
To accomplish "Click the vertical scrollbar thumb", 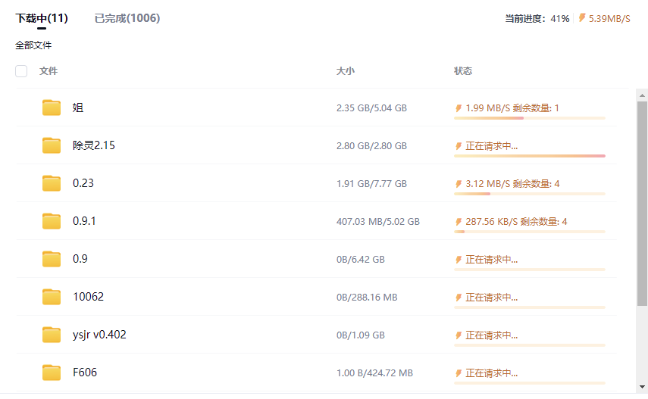I will [642, 204].
